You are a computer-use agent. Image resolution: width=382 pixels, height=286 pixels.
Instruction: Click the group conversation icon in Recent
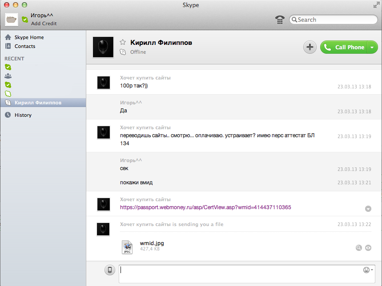8,76
